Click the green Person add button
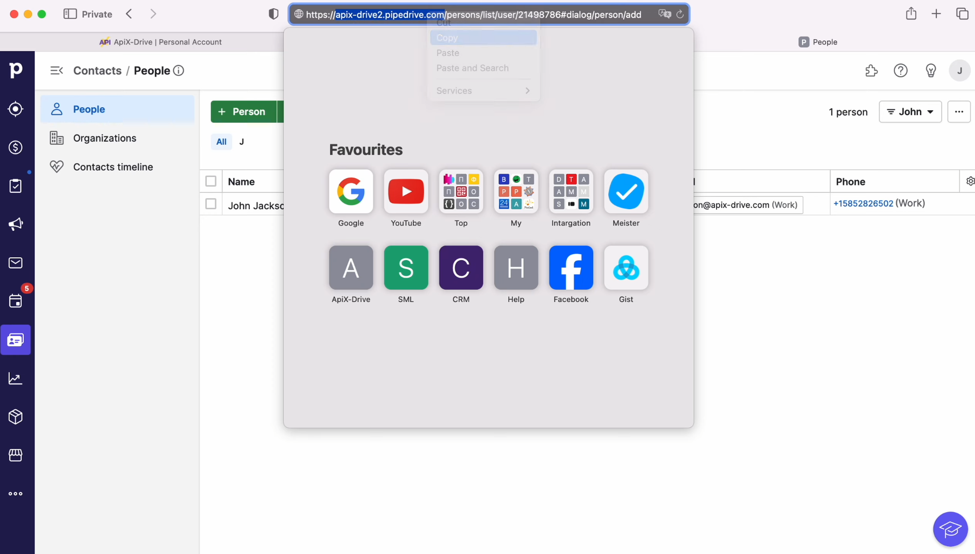This screenshot has width=975, height=554. pos(242,111)
